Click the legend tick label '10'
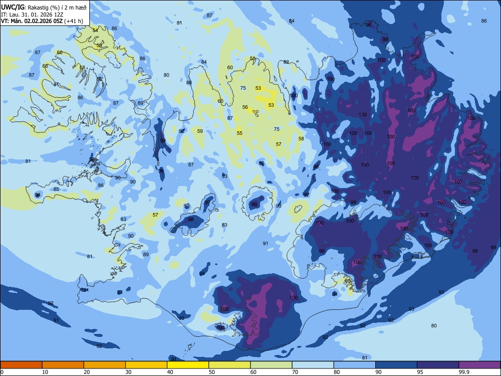 (45, 372)
